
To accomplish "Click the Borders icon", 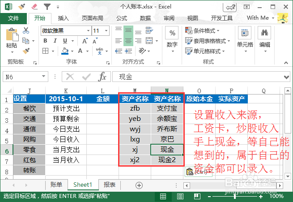I will click(46, 51).
